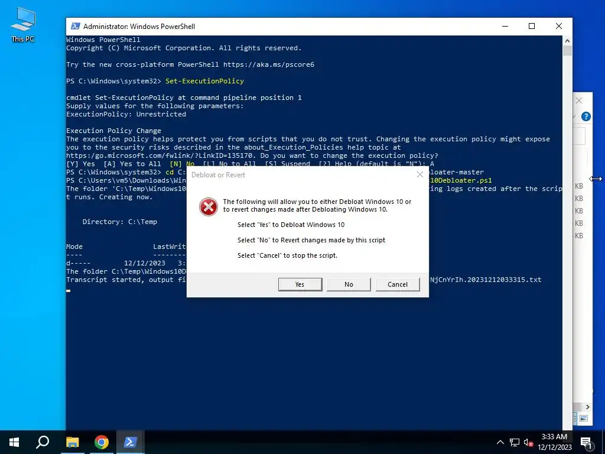The height and width of the screenshot is (454, 605).
Task: Click 'Administrator: Windows PowerShell' title text
Action: pyautogui.click(x=139, y=26)
